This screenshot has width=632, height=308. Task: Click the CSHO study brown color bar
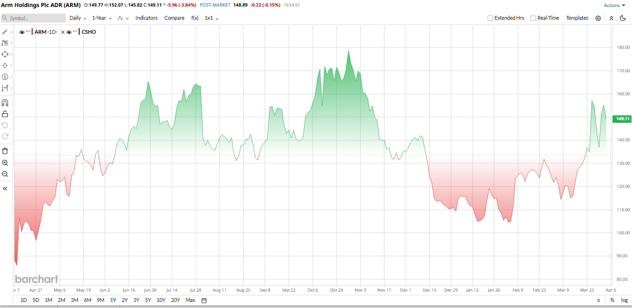click(x=79, y=32)
